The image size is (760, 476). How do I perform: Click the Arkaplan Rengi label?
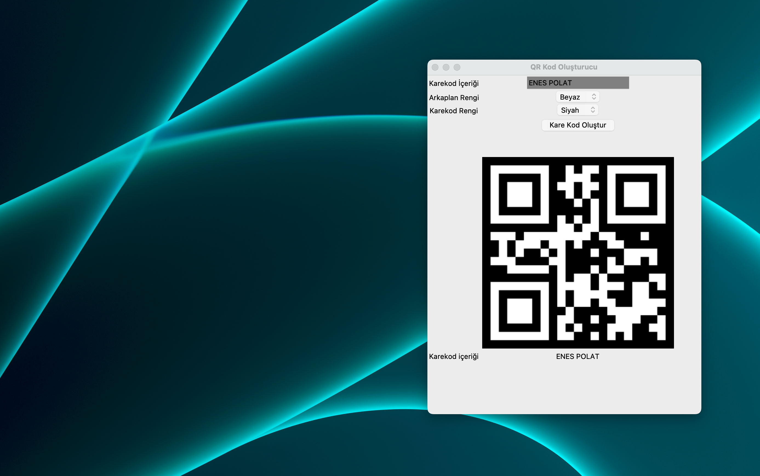(x=454, y=98)
